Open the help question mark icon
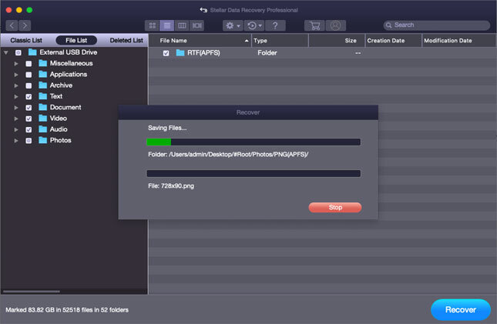The image size is (497, 324). click(274, 25)
